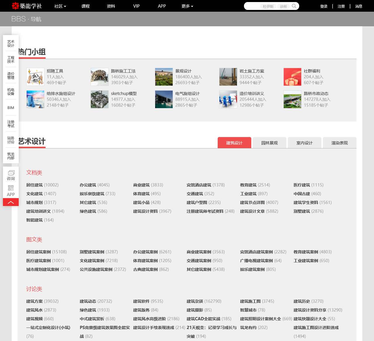The height and width of the screenshot is (341, 374).
Task: Open 资料 in the top navigation
Action: [x=111, y=6]
